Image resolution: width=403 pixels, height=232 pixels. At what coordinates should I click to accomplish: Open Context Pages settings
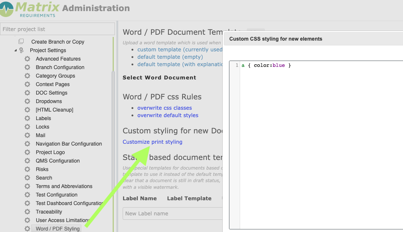point(52,84)
